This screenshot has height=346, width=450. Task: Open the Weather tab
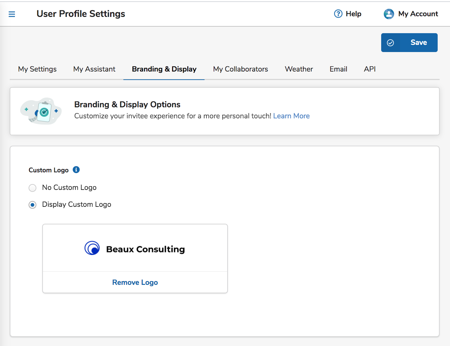299,69
